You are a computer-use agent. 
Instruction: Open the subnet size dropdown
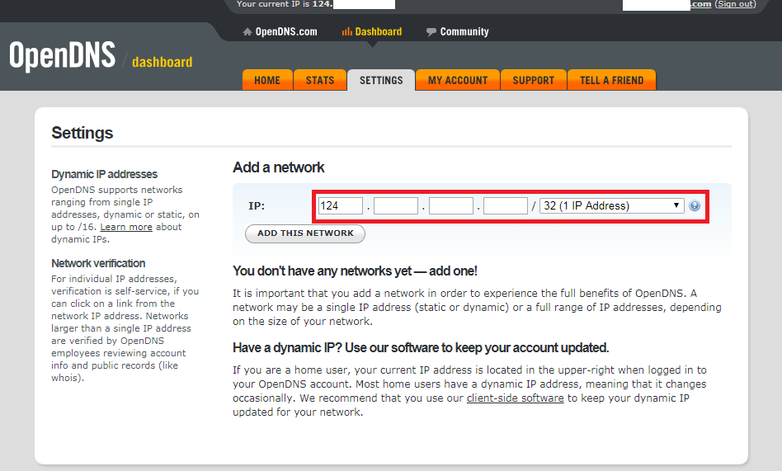[x=611, y=206]
